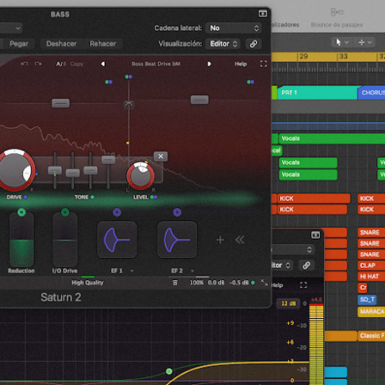Click modulation indicator dots beside LEVEL label
Image resolution: width=385 pixels, height=385 pixels.
(154, 197)
